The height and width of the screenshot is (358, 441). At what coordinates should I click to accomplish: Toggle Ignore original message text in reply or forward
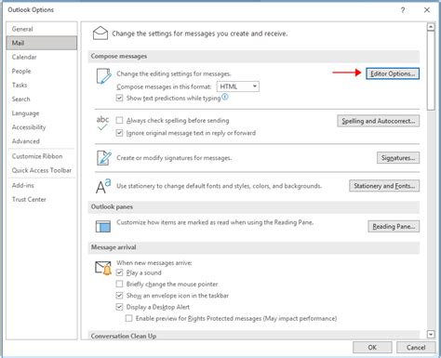[x=119, y=133]
